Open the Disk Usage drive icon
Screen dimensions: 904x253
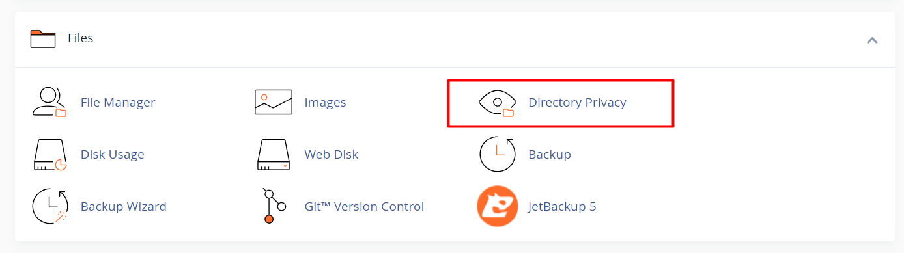50,155
